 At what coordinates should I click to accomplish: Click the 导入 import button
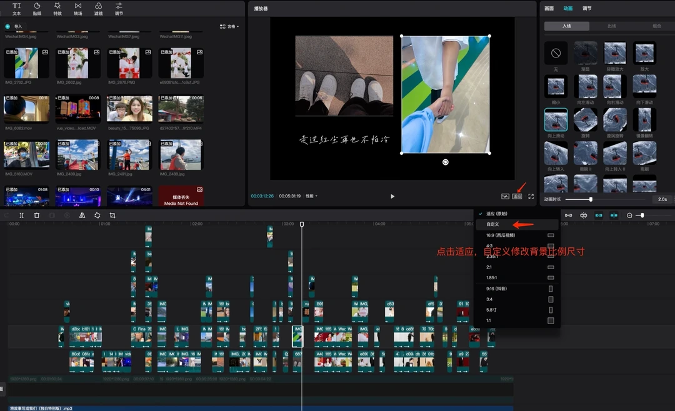point(15,26)
